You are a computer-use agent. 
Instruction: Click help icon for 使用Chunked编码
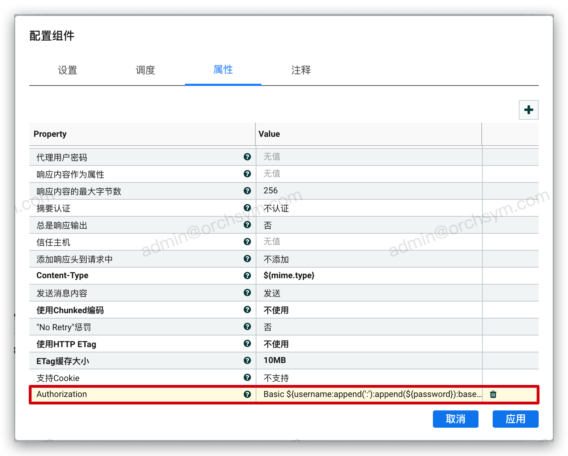coord(247,309)
